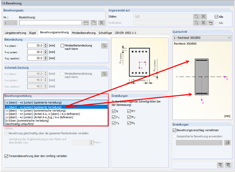Clear Stabsätze selection icon
The height and width of the screenshot is (172, 235).
pos(203,23)
